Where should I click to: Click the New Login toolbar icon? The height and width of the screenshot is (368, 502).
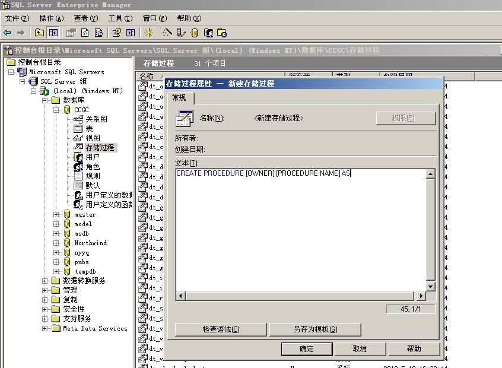pos(208,33)
